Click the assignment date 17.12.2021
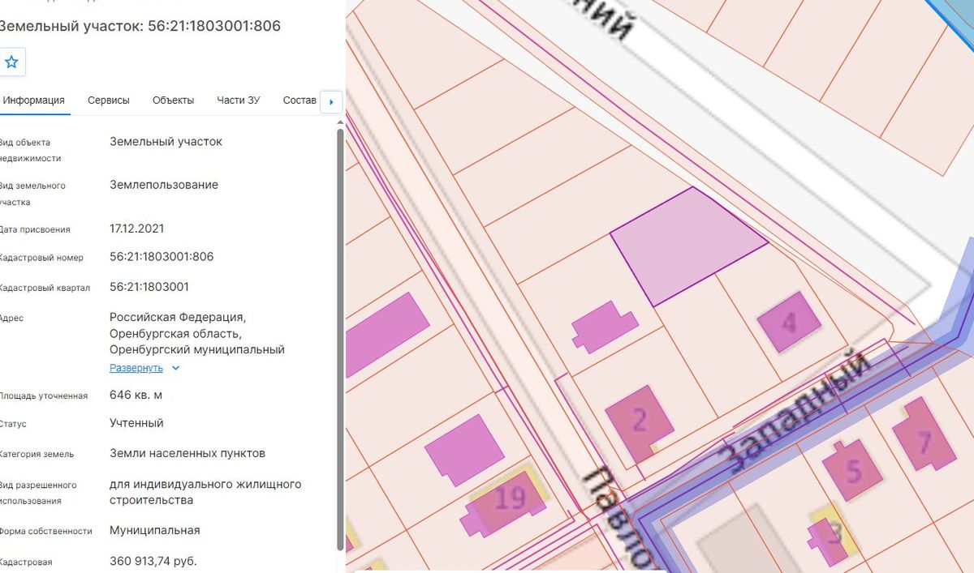 pyautogui.click(x=137, y=229)
